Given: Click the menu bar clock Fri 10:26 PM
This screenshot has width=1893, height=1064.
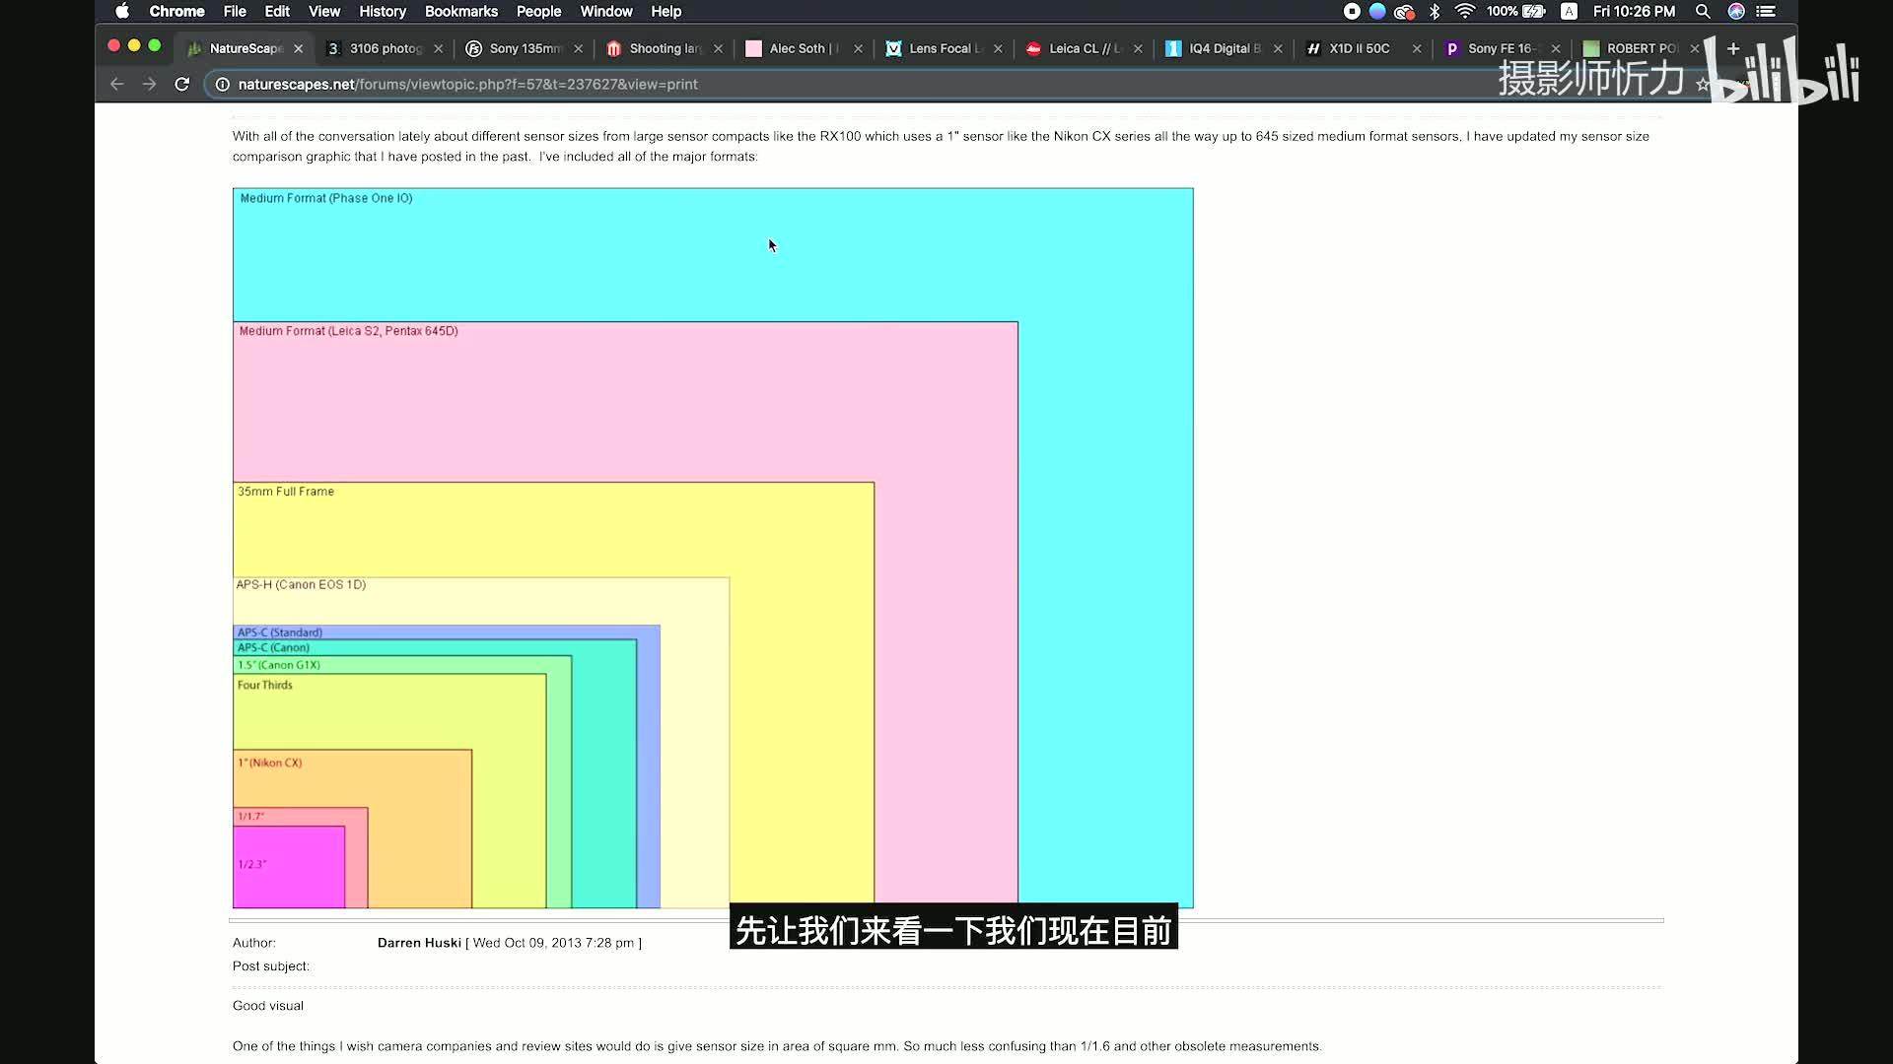Looking at the screenshot, I should 1634,12.
